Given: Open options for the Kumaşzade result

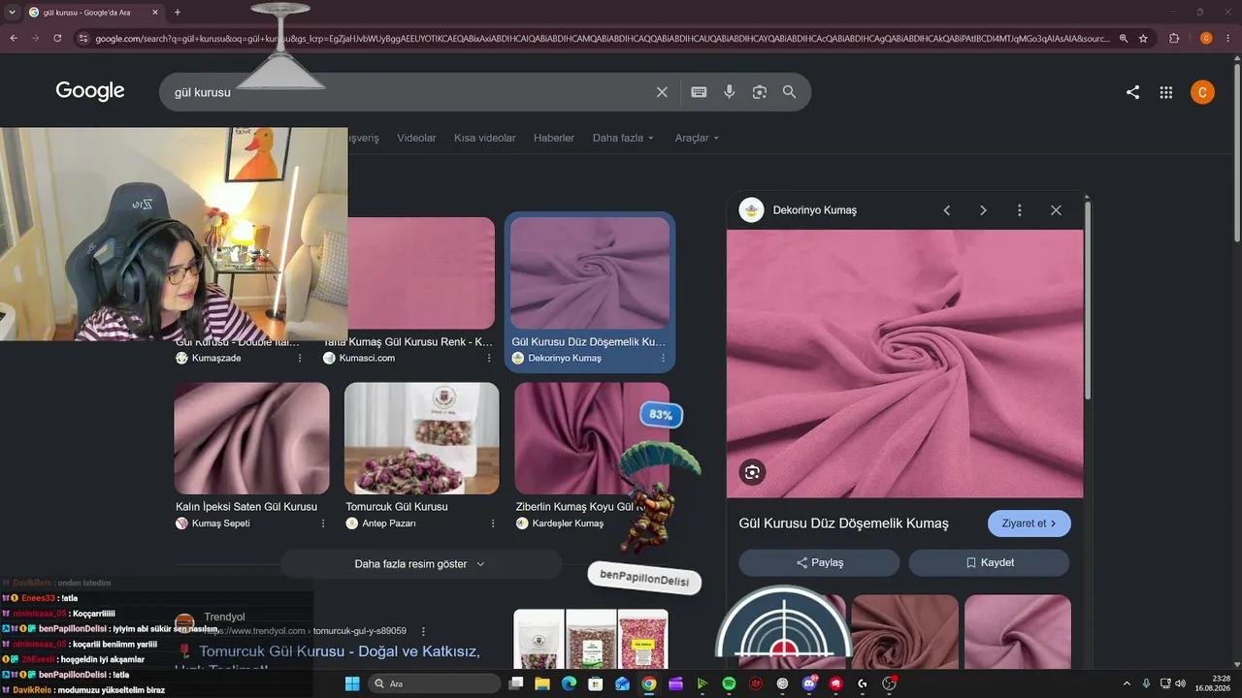Looking at the screenshot, I should click(300, 358).
